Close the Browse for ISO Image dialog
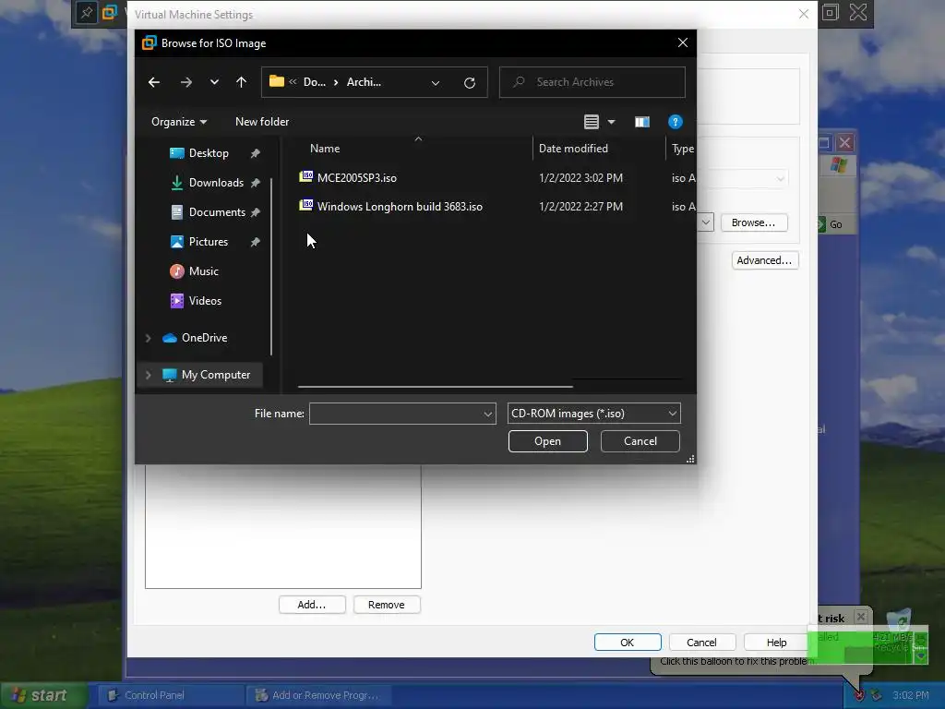The height and width of the screenshot is (709, 945). coord(682,42)
